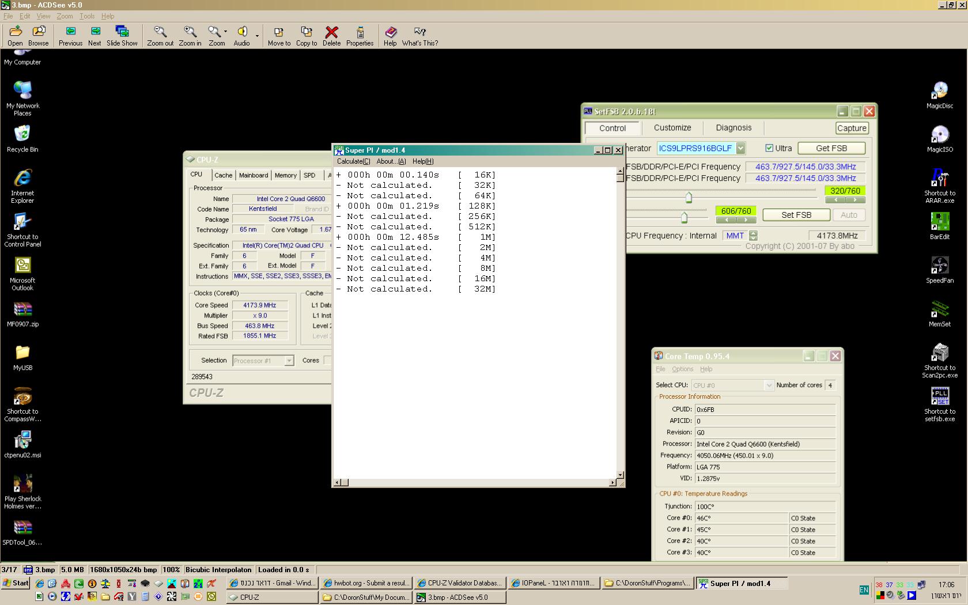The height and width of the screenshot is (605, 968).
Task: Switch to the SPD tab in CPU-Z
Action: coord(309,175)
